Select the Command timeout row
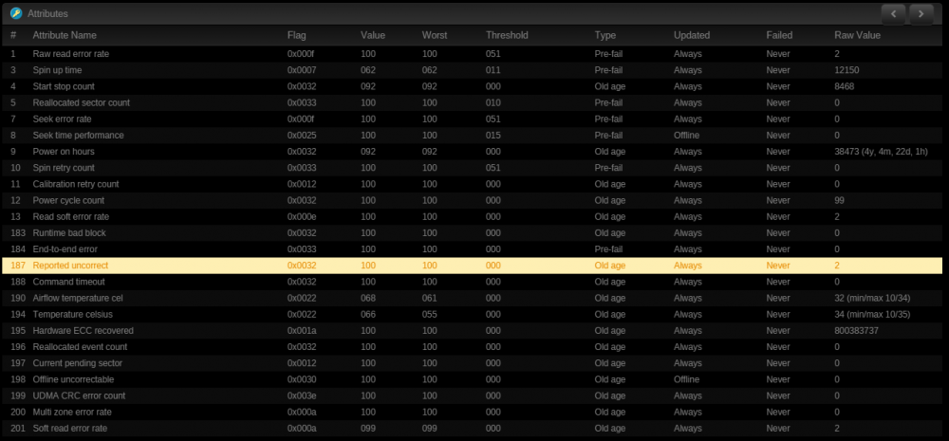Screen dimensions: 949x441 (x=472, y=282)
